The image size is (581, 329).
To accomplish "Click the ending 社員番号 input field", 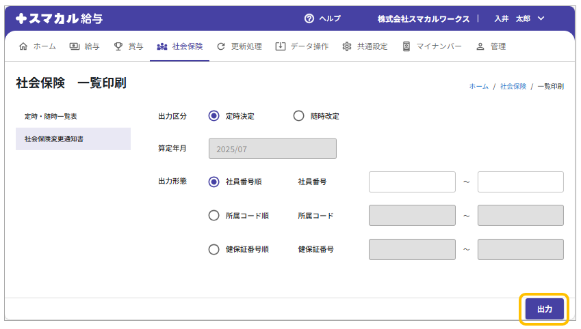I will (x=520, y=182).
